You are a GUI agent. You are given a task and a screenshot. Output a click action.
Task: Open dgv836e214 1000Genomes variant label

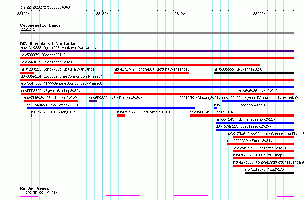click(61, 76)
